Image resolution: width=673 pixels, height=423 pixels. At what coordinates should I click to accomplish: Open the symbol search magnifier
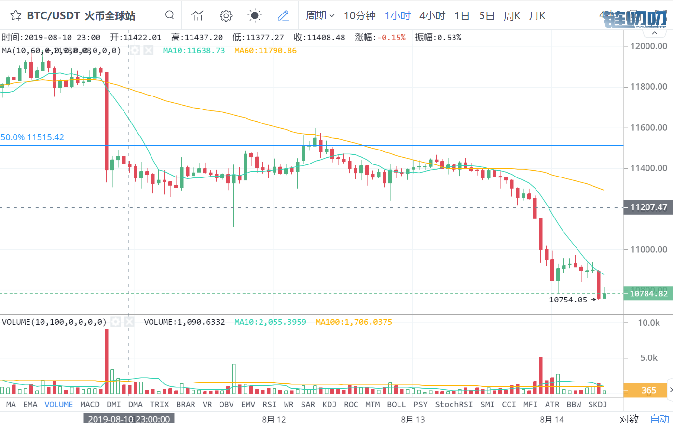coord(169,15)
